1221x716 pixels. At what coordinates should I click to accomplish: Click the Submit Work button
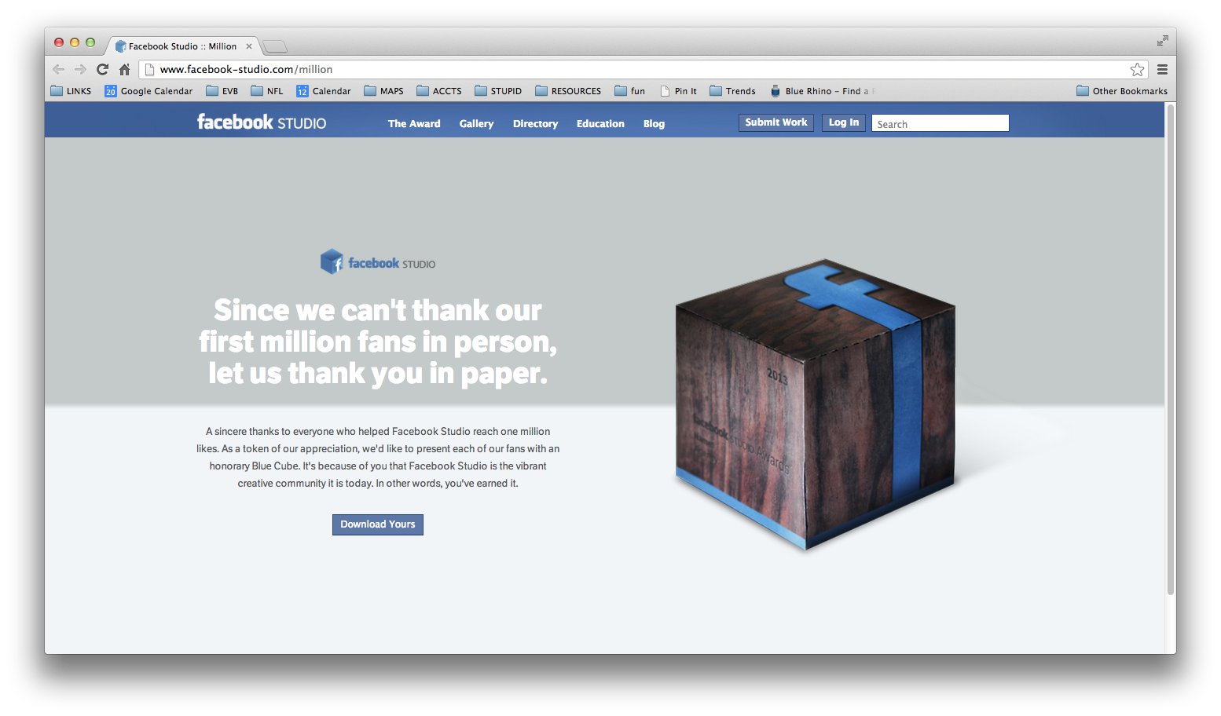pos(776,122)
